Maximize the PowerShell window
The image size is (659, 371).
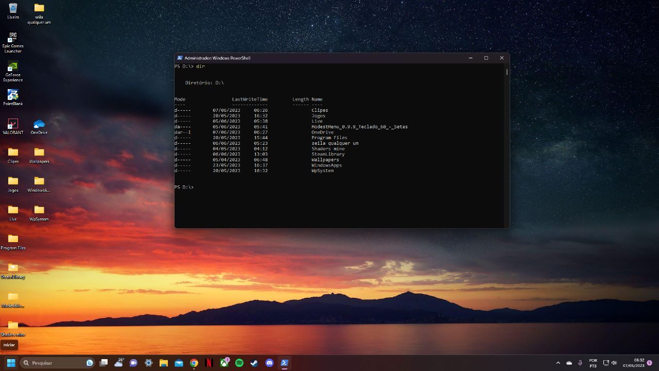point(486,58)
